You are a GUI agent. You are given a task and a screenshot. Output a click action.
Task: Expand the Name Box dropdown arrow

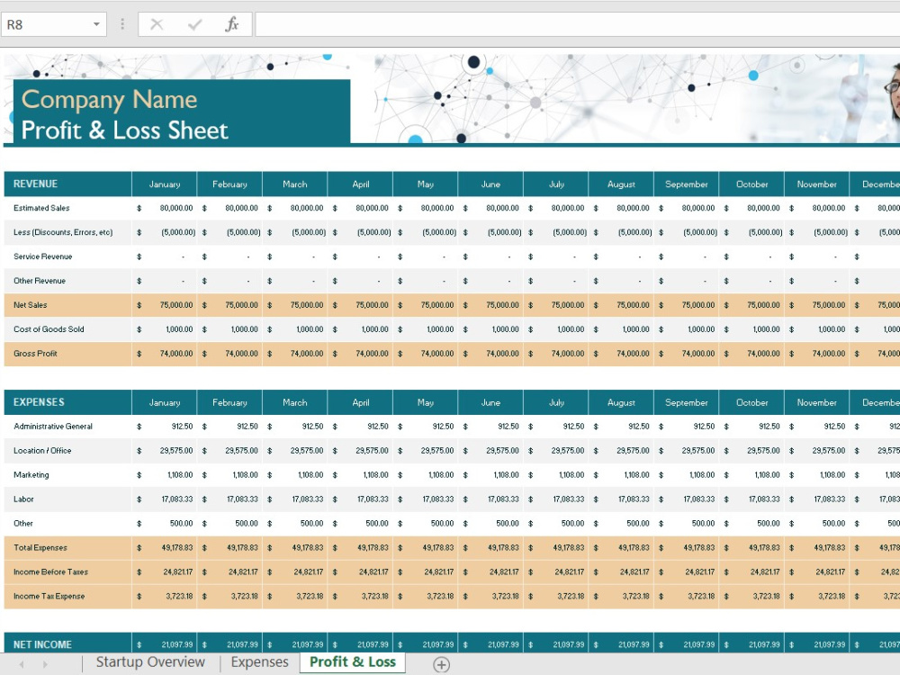pos(96,24)
